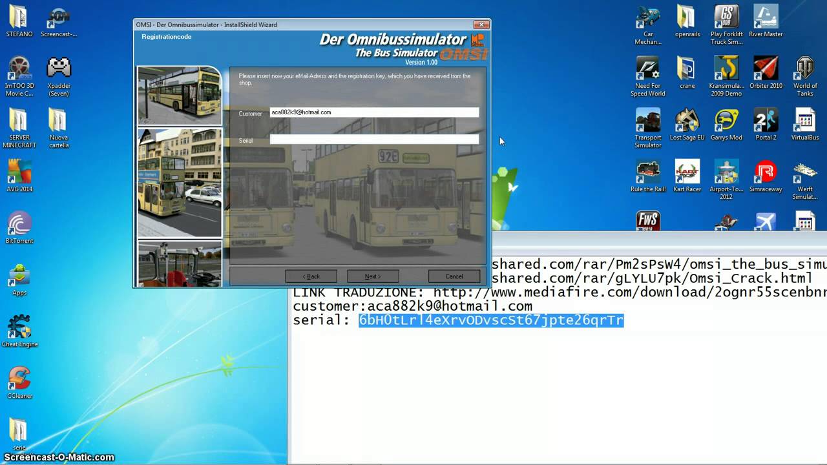Launch Transport Simulator shortcut
The height and width of the screenshot is (465, 827).
[648, 129]
